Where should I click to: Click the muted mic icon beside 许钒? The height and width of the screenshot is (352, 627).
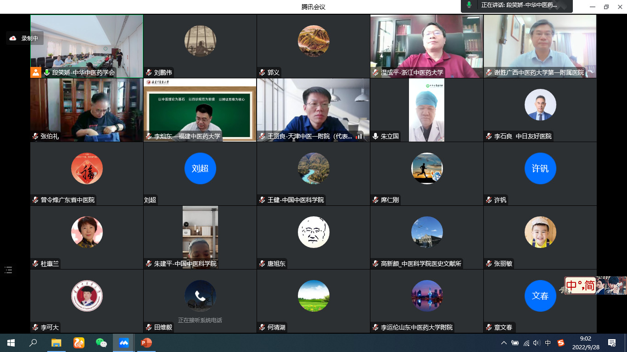click(489, 200)
